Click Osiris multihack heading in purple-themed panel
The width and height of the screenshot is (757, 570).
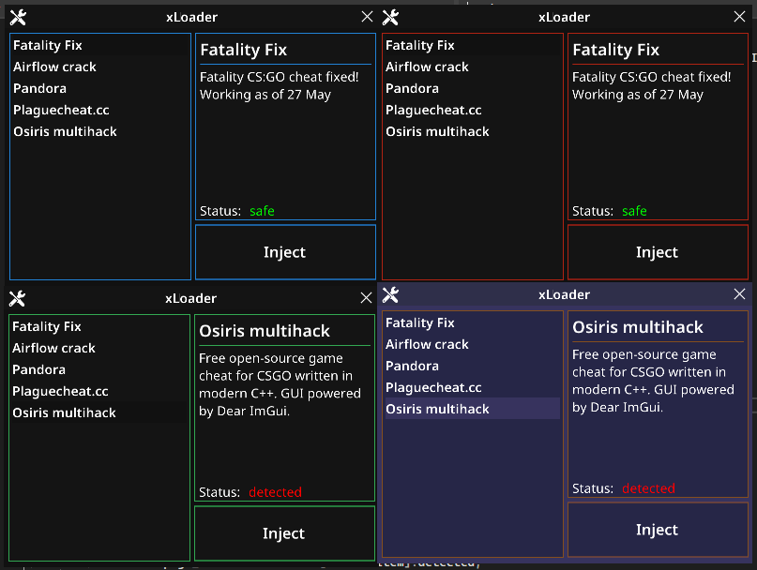click(x=637, y=328)
